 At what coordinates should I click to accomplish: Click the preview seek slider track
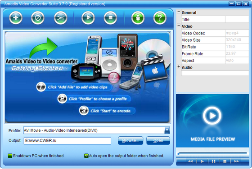point(212,153)
